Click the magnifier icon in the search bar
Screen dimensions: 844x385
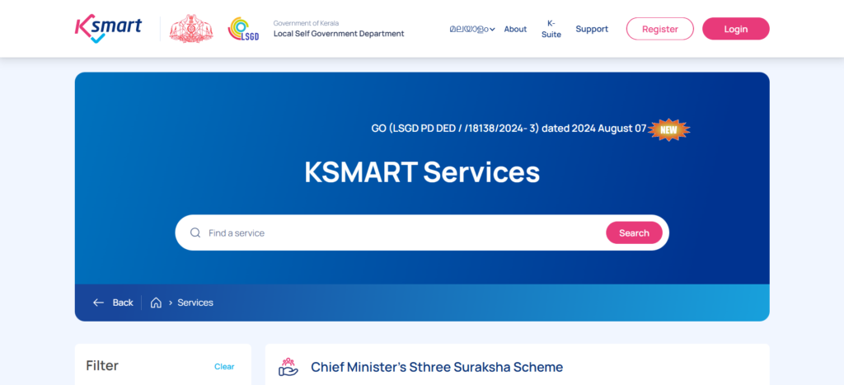click(x=195, y=232)
